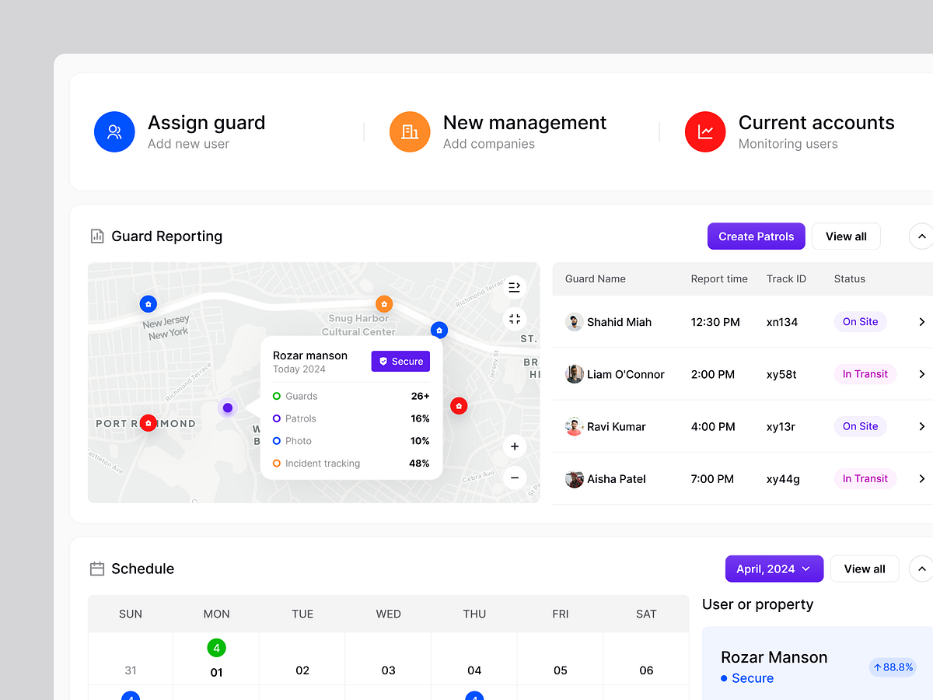Expand Aisha Patel row arrow
The width and height of the screenshot is (933, 700).
921,479
